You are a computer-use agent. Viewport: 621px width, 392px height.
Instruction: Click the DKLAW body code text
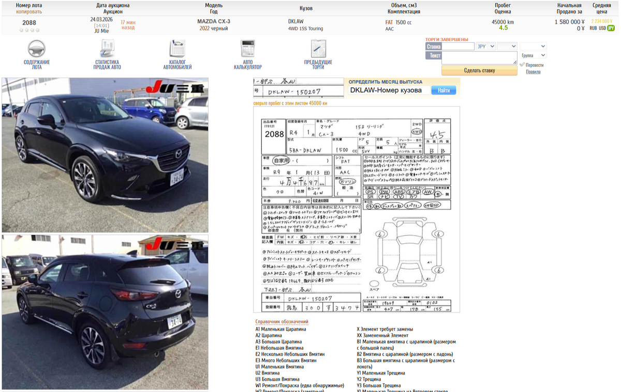(296, 21)
